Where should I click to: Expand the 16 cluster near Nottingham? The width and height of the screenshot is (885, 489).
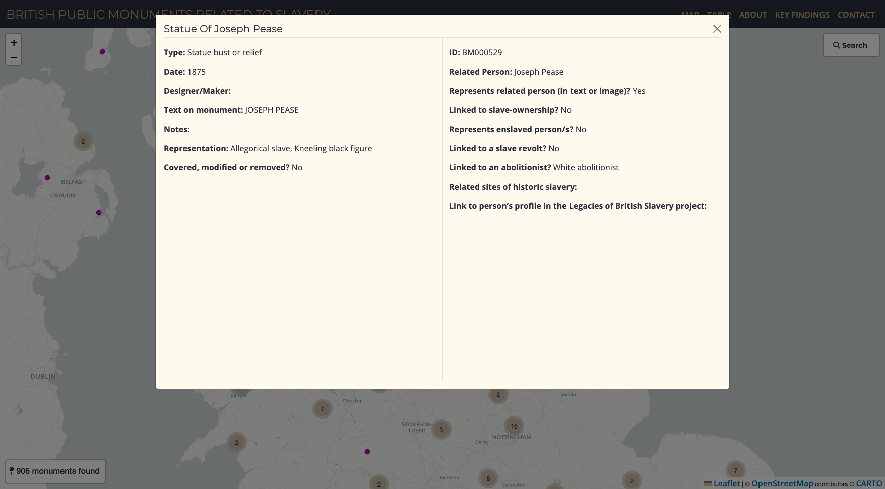tap(514, 426)
